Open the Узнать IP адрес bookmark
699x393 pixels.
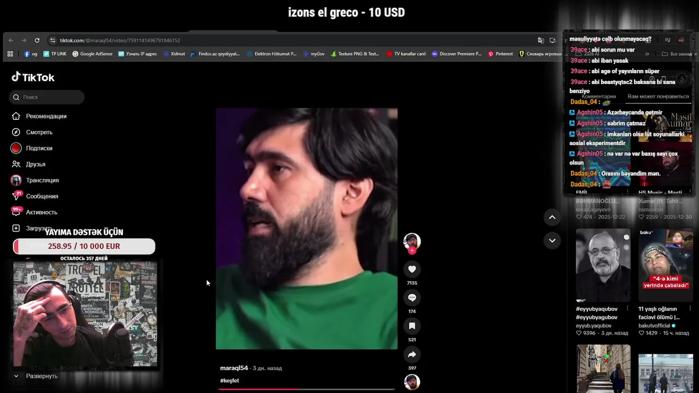pos(138,54)
